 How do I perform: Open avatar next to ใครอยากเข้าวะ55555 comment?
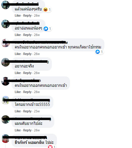tap(5, 100)
